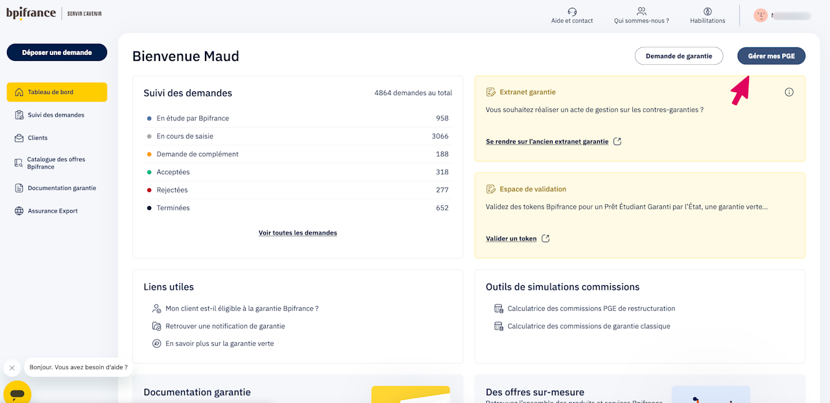830x403 pixels.
Task: Click PGE restructuration calculator icon
Action: [x=499, y=308]
